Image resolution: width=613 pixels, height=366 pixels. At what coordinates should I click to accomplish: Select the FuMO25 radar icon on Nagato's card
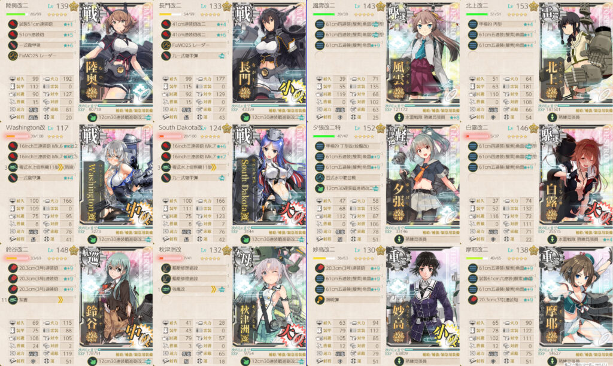coord(166,45)
